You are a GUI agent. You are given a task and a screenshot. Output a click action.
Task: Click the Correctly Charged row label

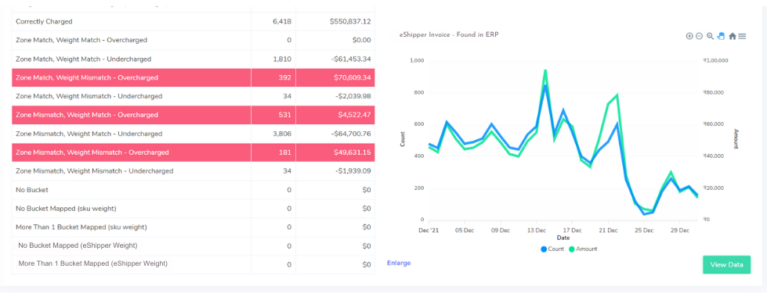[44, 22]
